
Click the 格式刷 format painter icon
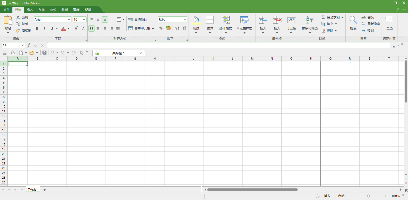18,31
